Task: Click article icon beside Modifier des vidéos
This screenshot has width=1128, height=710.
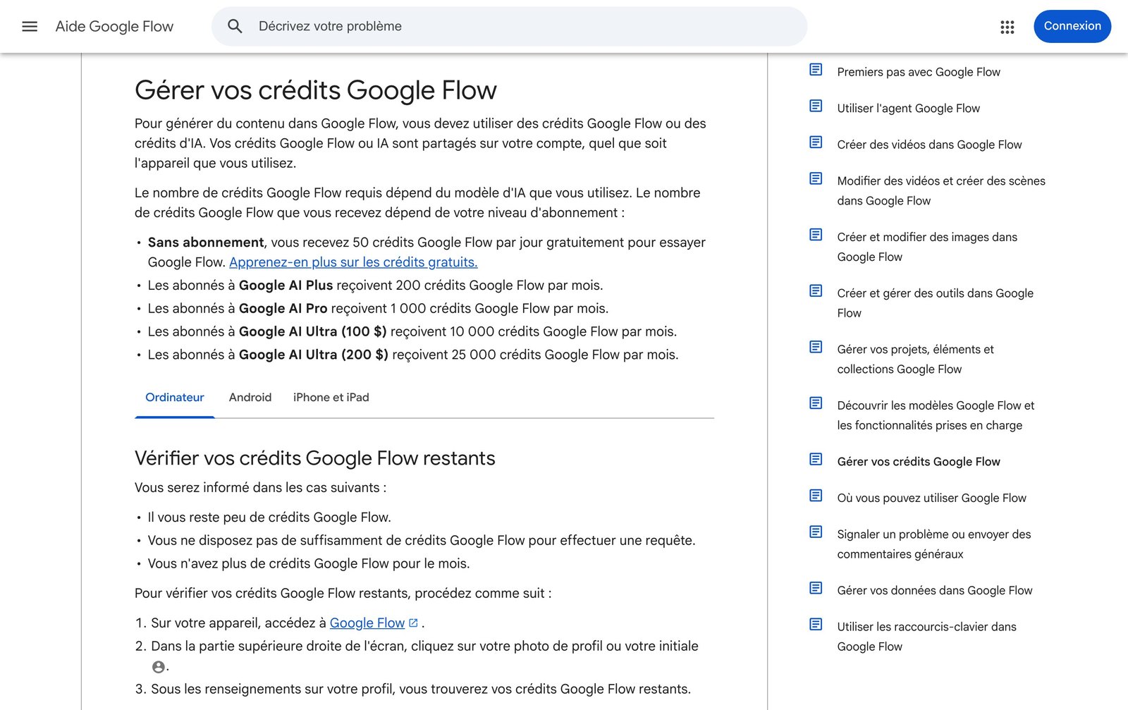Action: pyautogui.click(x=816, y=178)
